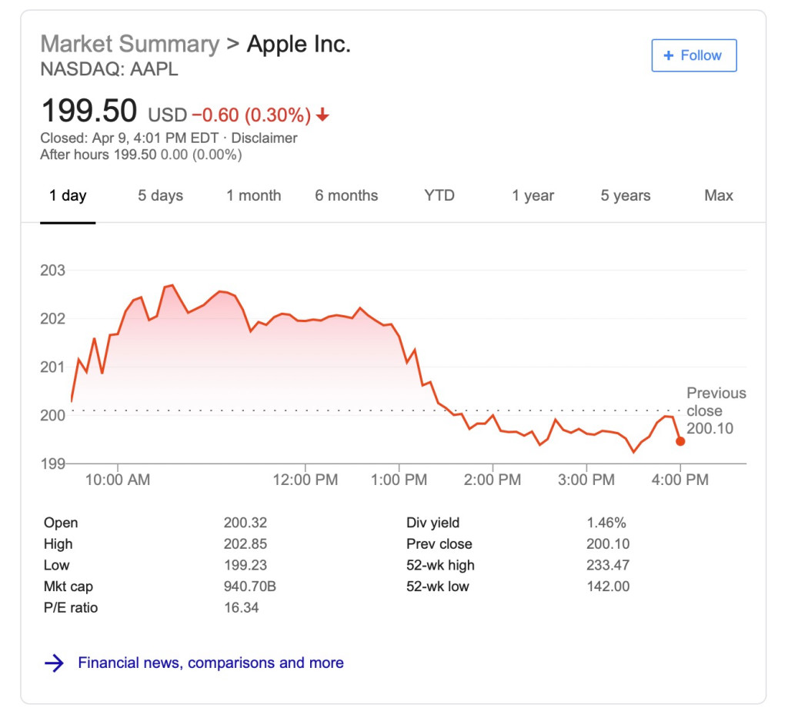Click the Market Summary breadcrumb
The image size is (788, 721).
pos(129,44)
